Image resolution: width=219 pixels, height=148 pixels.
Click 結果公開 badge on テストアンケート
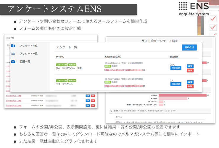coord(72,81)
